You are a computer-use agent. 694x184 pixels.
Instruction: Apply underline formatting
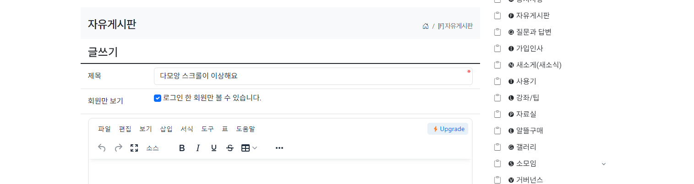click(214, 148)
